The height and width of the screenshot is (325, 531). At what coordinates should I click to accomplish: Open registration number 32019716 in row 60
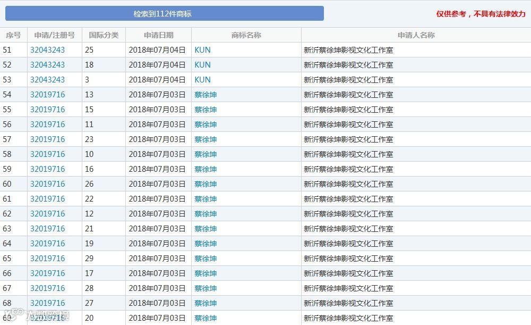47,184
